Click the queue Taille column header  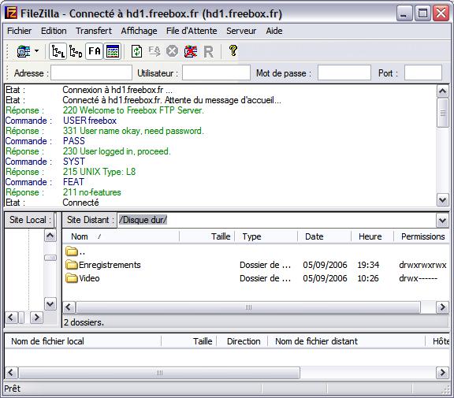[189, 341]
